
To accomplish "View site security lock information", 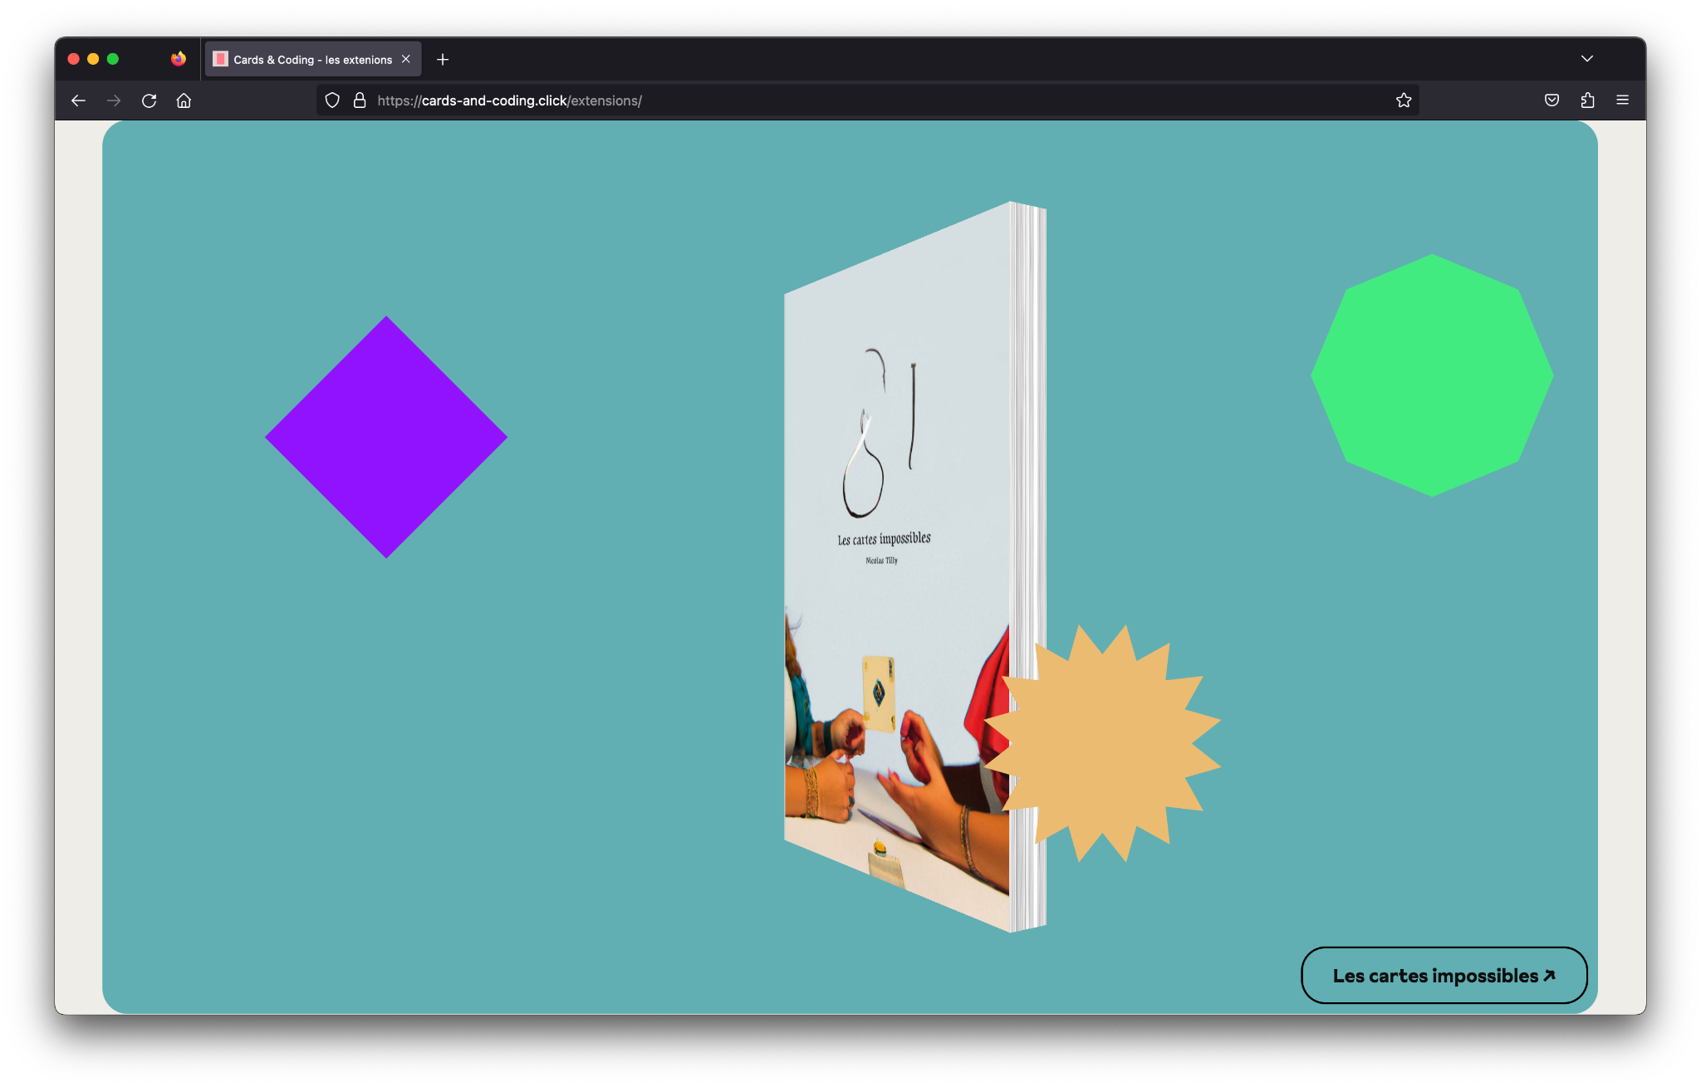I will tap(360, 100).
